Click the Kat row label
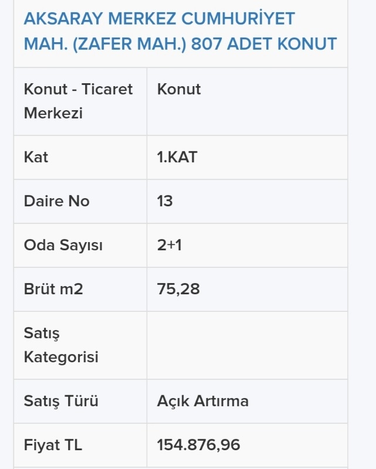The height and width of the screenshot is (469, 376). pyautogui.click(x=36, y=157)
